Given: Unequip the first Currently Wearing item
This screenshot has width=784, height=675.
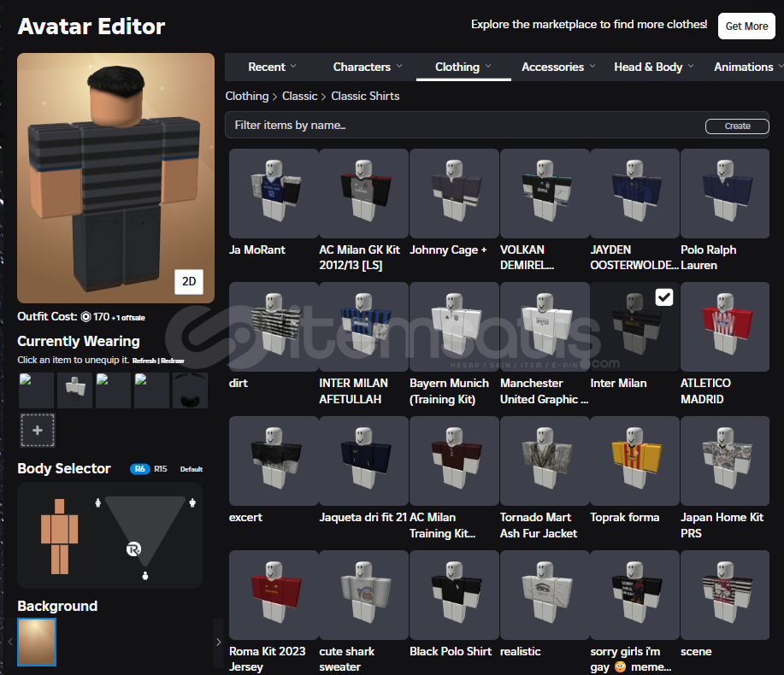Looking at the screenshot, I should coord(36,390).
